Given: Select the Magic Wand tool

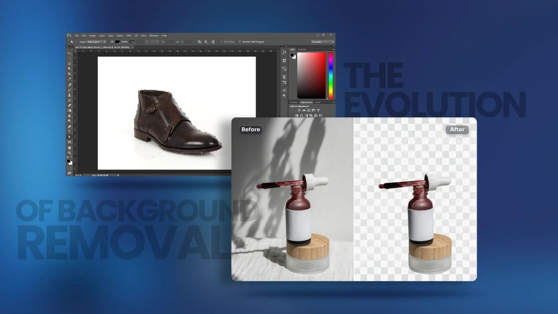Looking at the screenshot, I should coord(70,69).
